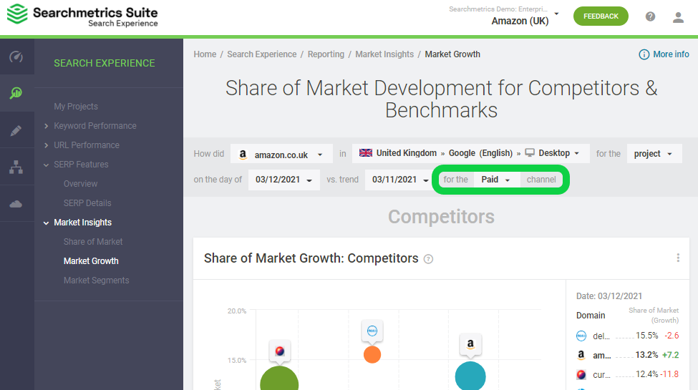Click the Dell logo marker in chart
The image size is (698, 390).
[372, 331]
